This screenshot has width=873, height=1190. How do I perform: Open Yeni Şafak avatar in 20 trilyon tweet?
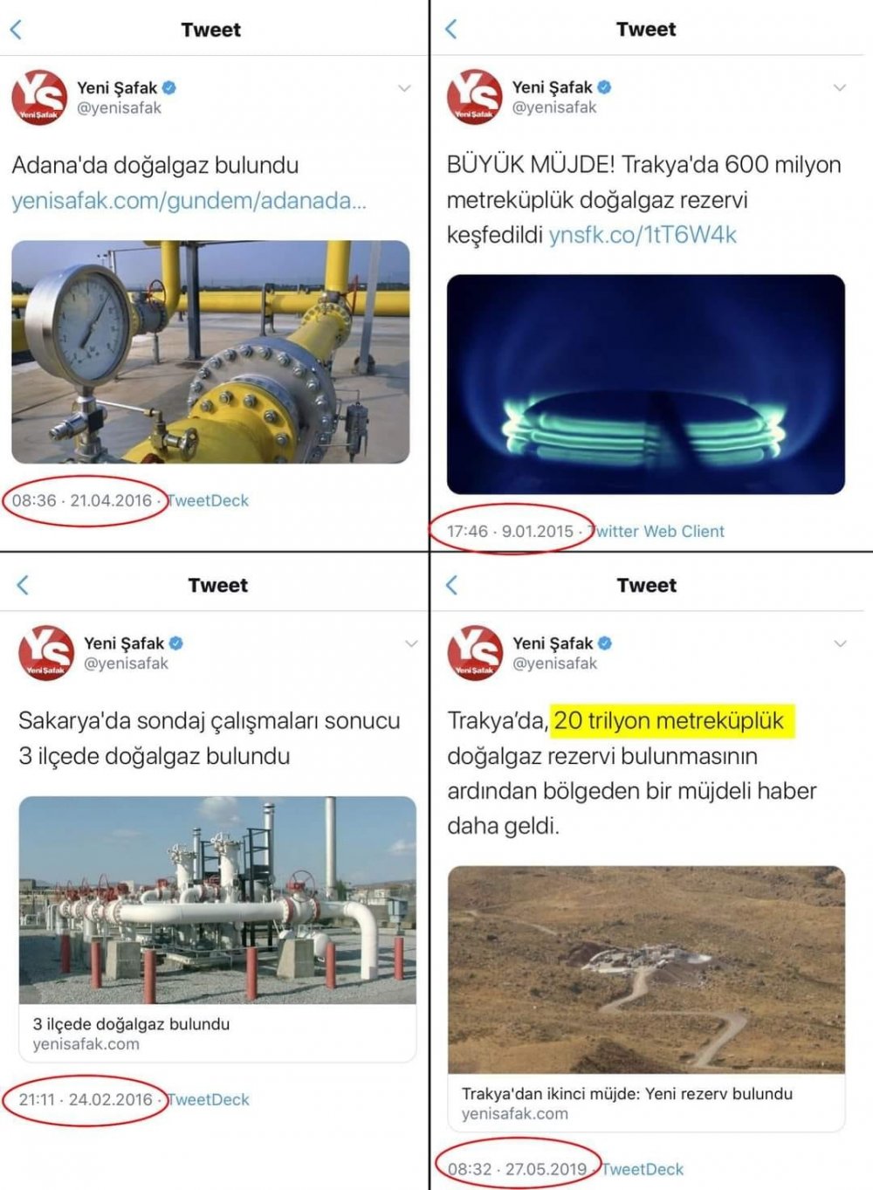pyautogui.click(x=475, y=652)
